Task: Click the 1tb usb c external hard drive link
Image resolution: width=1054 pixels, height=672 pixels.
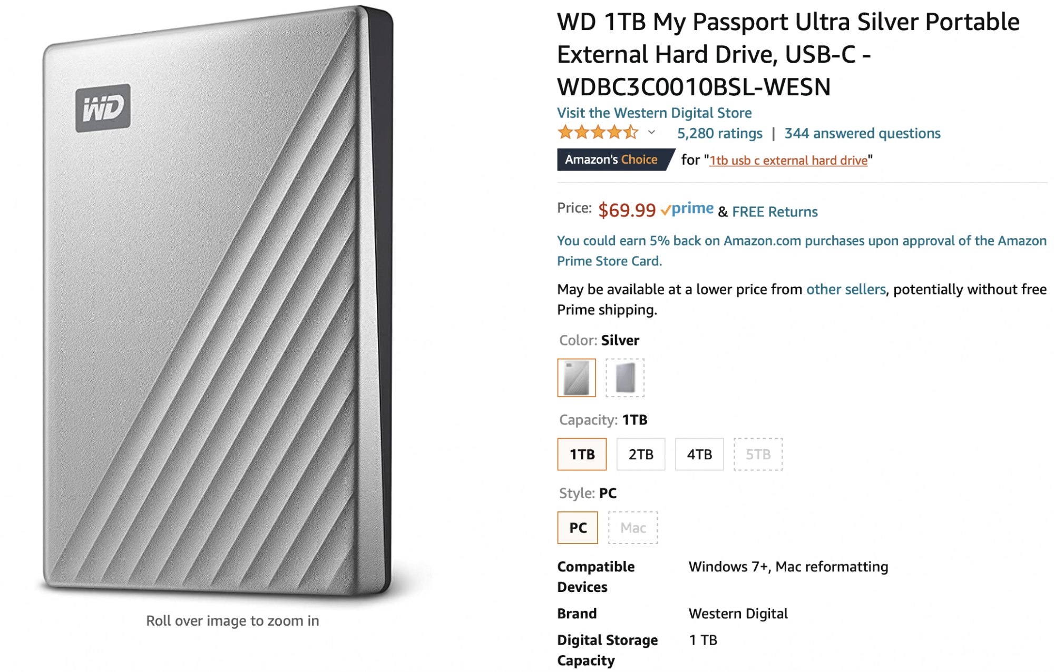Action: (x=788, y=161)
